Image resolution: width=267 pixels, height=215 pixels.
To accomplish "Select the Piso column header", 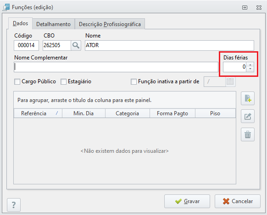I will pyautogui.click(x=215, y=113).
